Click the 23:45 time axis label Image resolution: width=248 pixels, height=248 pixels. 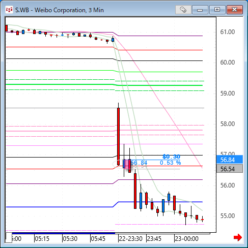(x=154, y=239)
